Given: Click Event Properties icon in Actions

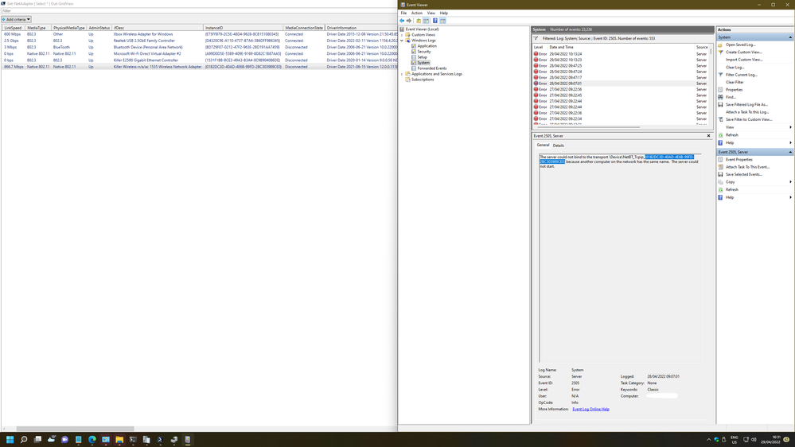Looking at the screenshot, I should [x=720, y=160].
